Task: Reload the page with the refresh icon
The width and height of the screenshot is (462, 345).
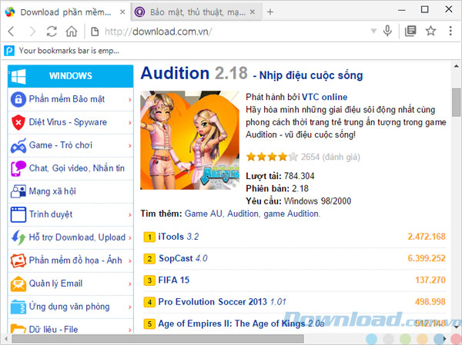Action: [52, 32]
